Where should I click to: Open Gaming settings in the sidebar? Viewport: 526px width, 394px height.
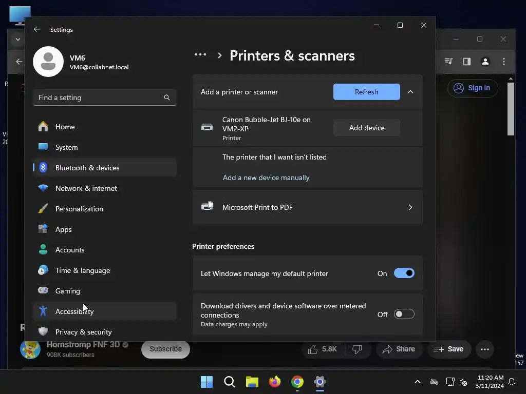point(105,291)
